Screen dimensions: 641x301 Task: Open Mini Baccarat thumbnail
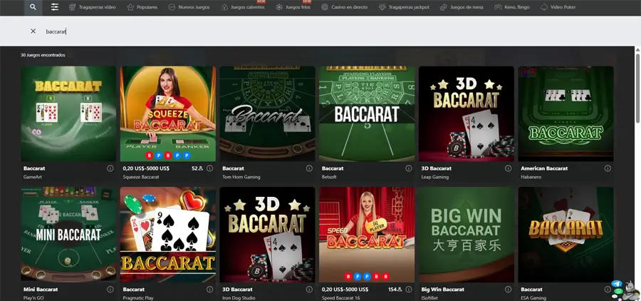click(x=68, y=235)
